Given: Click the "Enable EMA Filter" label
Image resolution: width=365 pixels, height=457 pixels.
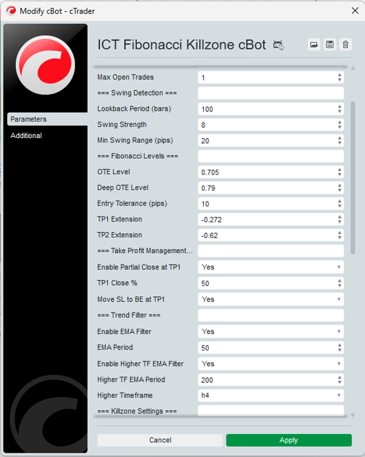Looking at the screenshot, I should click(x=124, y=332).
